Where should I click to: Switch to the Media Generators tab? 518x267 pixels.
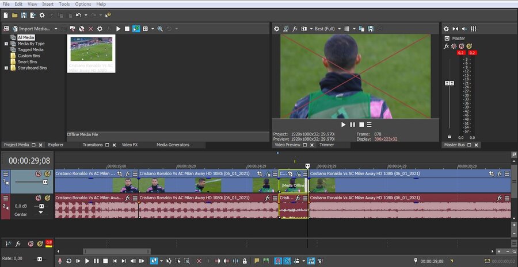tap(173, 145)
